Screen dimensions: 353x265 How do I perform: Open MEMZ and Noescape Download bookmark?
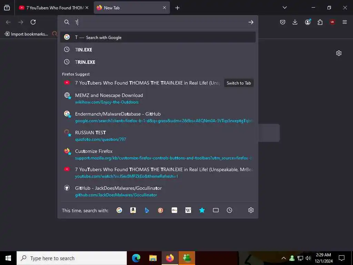(x=158, y=98)
